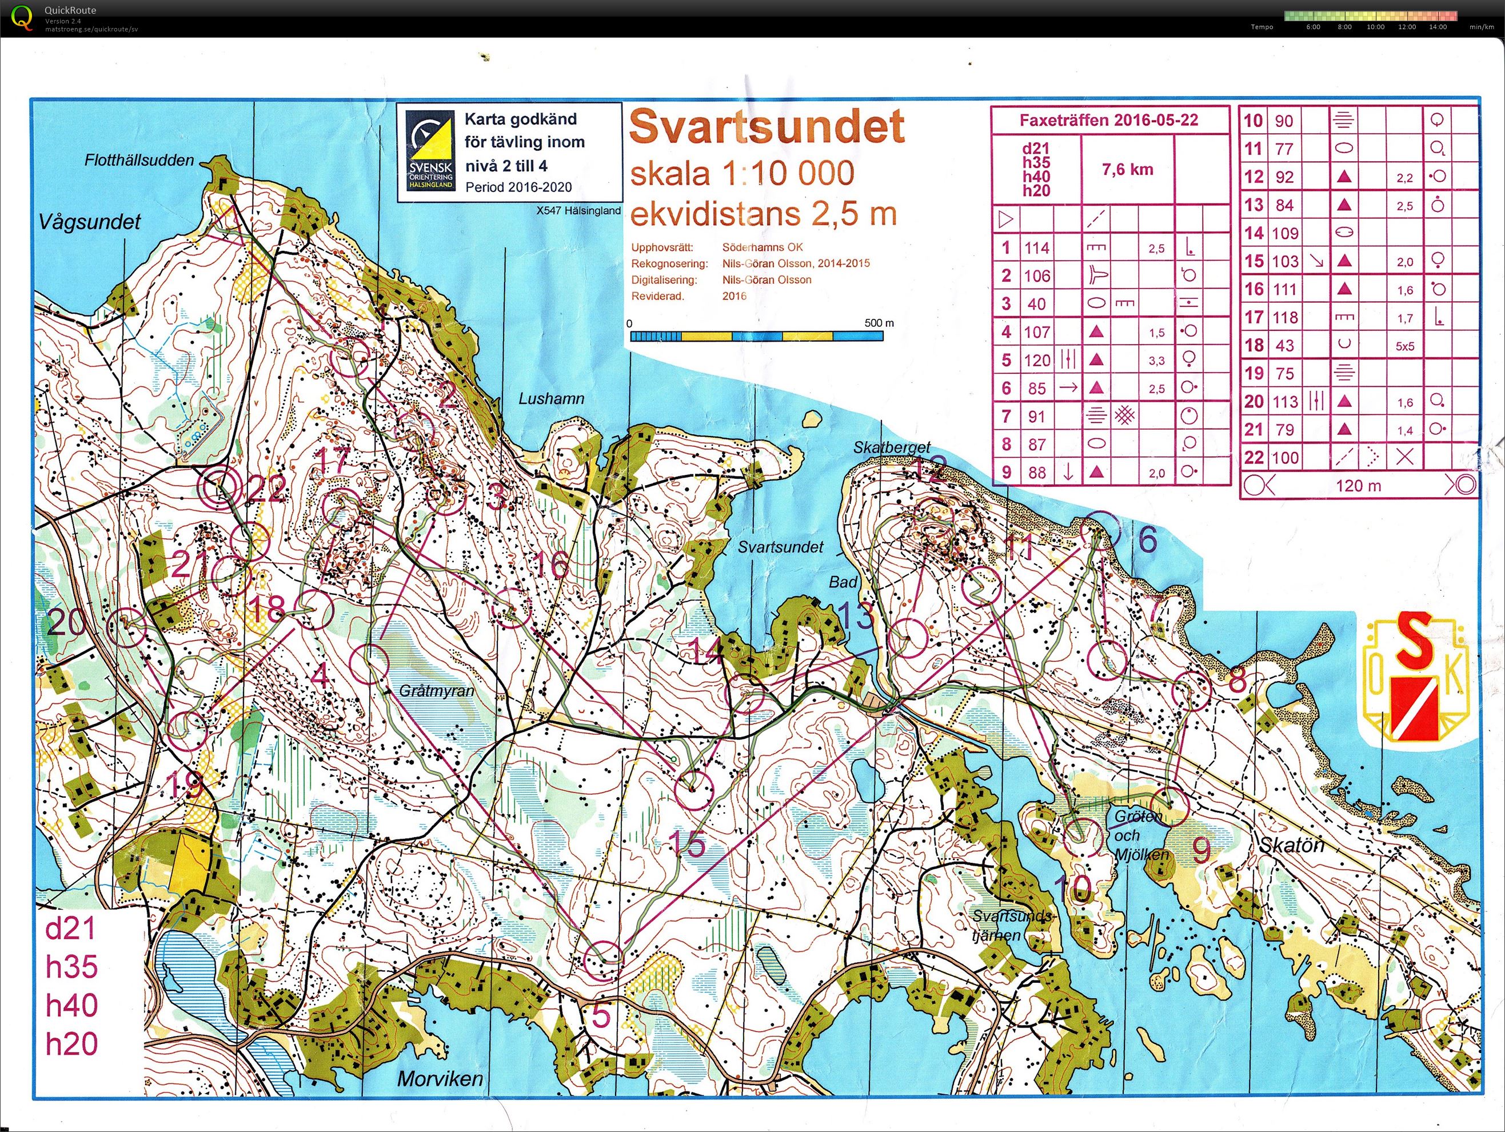Click the 'd21' class label at bottom-left
Screen dimensions: 1505x1132
71,929
